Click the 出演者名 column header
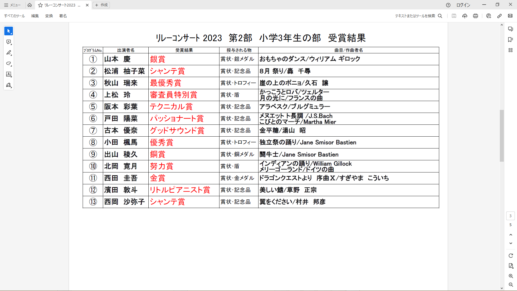This screenshot has width=517, height=291. [x=126, y=50]
